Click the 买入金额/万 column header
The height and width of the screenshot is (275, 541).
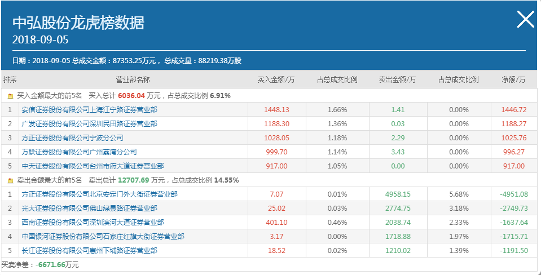pyautogui.click(x=276, y=80)
